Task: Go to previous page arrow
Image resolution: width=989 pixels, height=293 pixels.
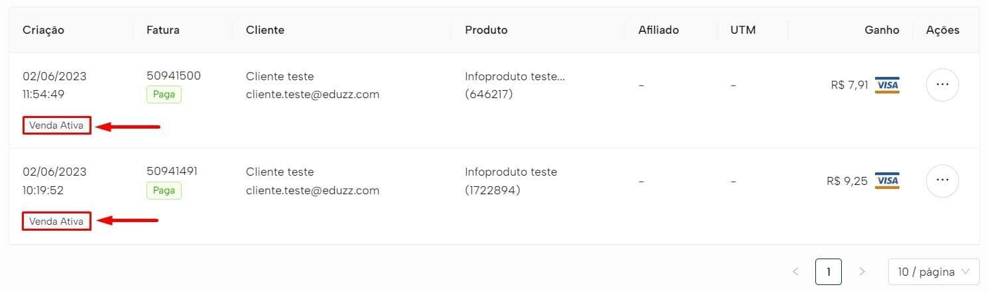Action: (x=795, y=272)
